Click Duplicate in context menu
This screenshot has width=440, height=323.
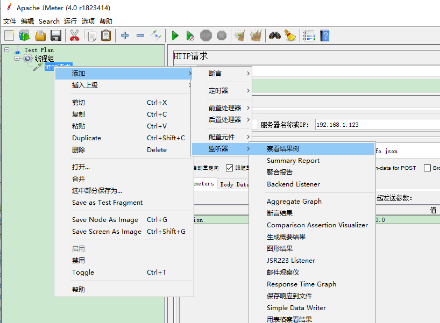124,138
